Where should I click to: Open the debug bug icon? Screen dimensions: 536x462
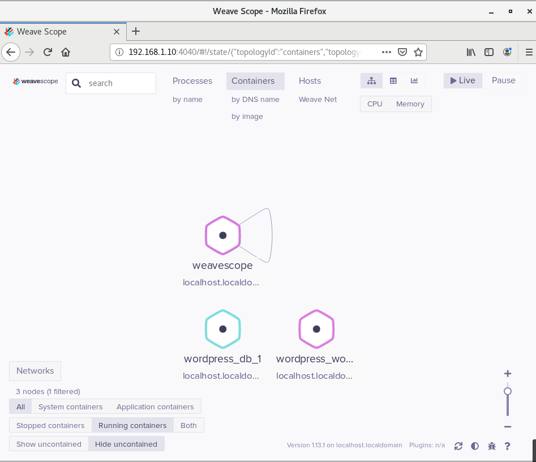pos(491,446)
